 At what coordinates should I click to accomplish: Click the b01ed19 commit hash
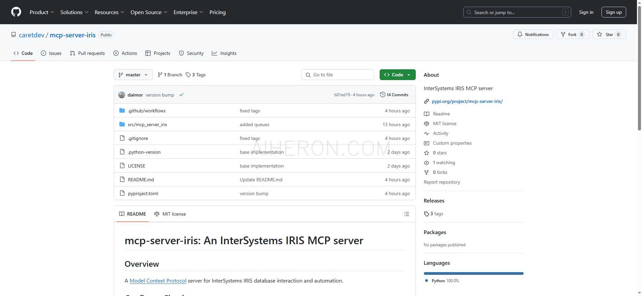(x=342, y=95)
